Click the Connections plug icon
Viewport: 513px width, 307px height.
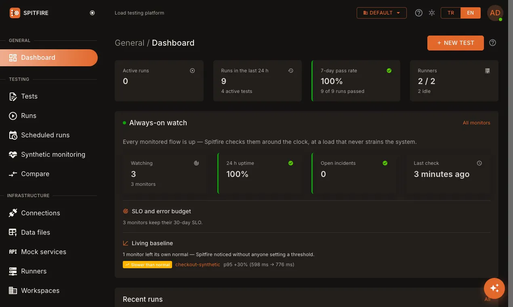(x=13, y=213)
